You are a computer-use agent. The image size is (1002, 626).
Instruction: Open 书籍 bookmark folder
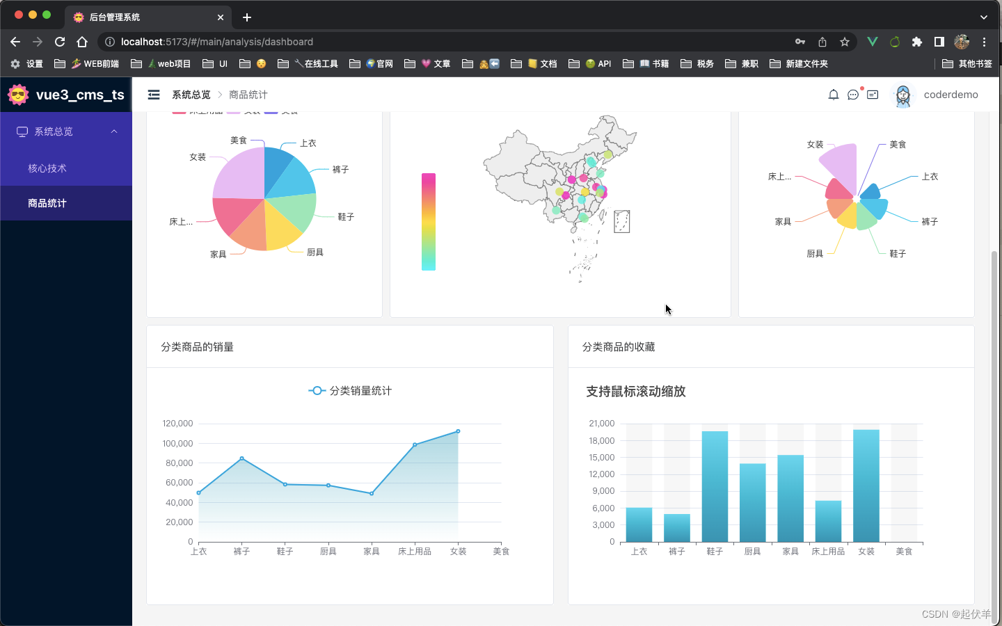click(x=646, y=63)
